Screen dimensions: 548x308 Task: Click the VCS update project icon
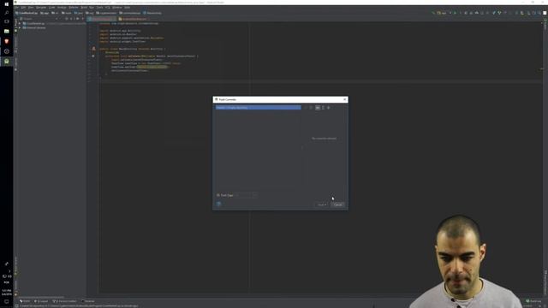click(x=494, y=13)
